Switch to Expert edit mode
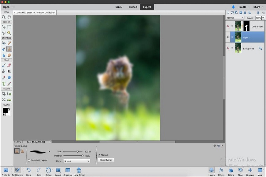266x177 pixels. 147,7
